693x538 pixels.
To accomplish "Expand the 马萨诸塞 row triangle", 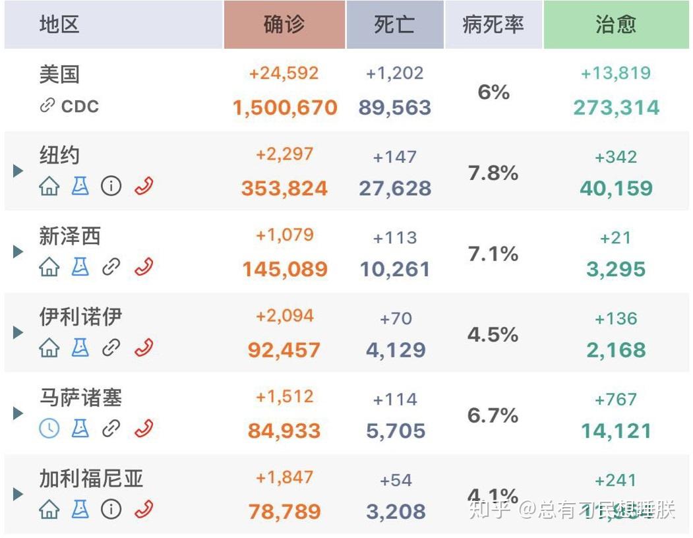I will coord(18,413).
